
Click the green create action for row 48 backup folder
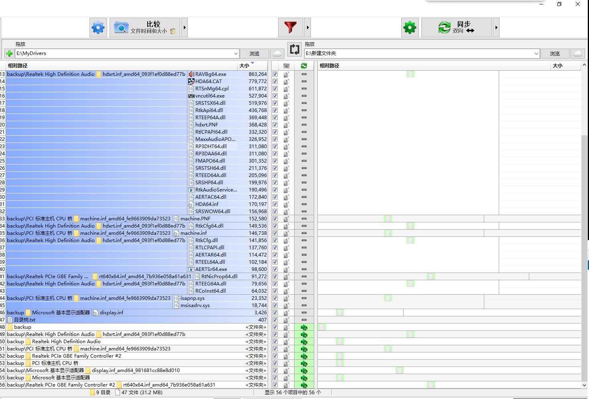304,328
